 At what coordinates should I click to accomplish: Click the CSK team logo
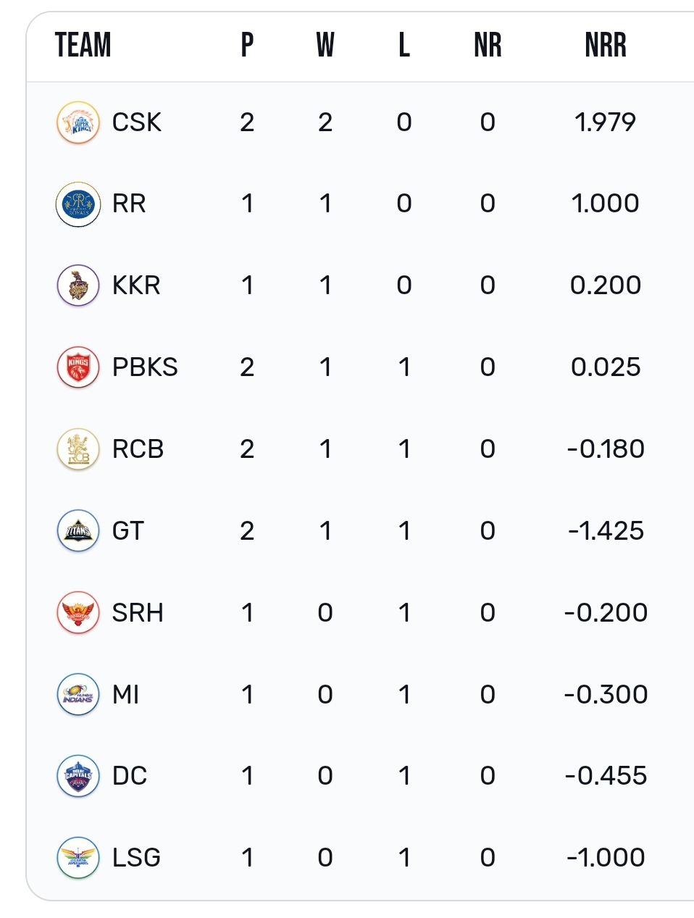point(78,122)
